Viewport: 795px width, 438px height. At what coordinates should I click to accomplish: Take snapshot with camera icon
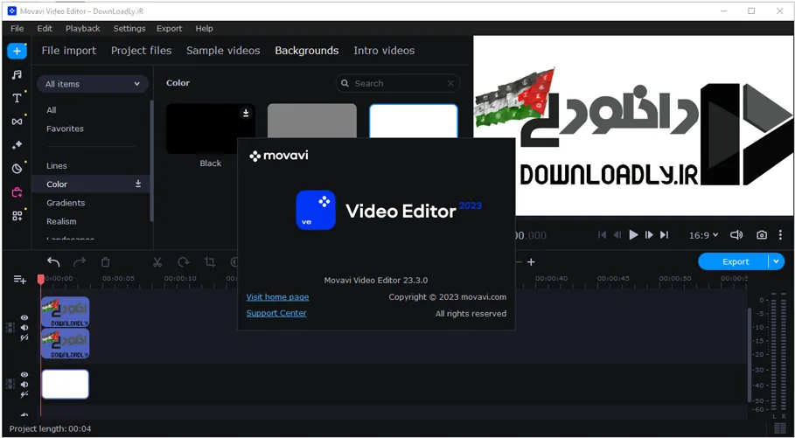pyautogui.click(x=762, y=235)
